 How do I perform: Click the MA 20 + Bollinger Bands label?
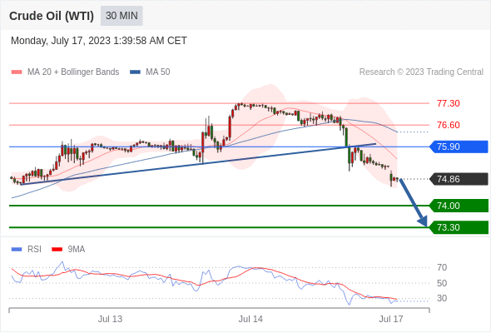pos(73,72)
